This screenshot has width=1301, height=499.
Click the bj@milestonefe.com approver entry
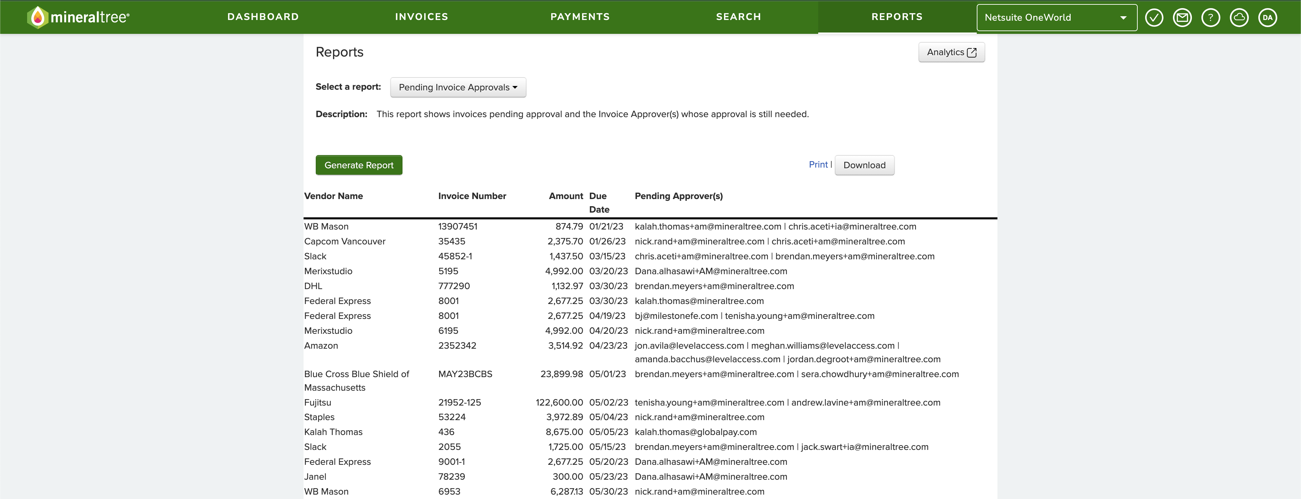point(676,316)
